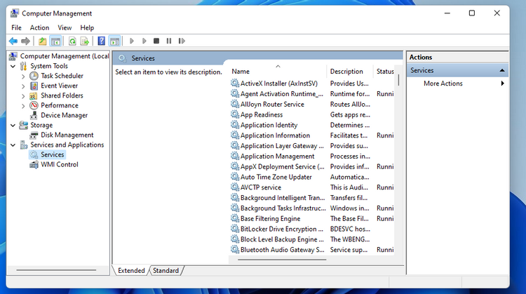Open the More Actions submenu arrow
526x294 pixels.
(x=502, y=83)
